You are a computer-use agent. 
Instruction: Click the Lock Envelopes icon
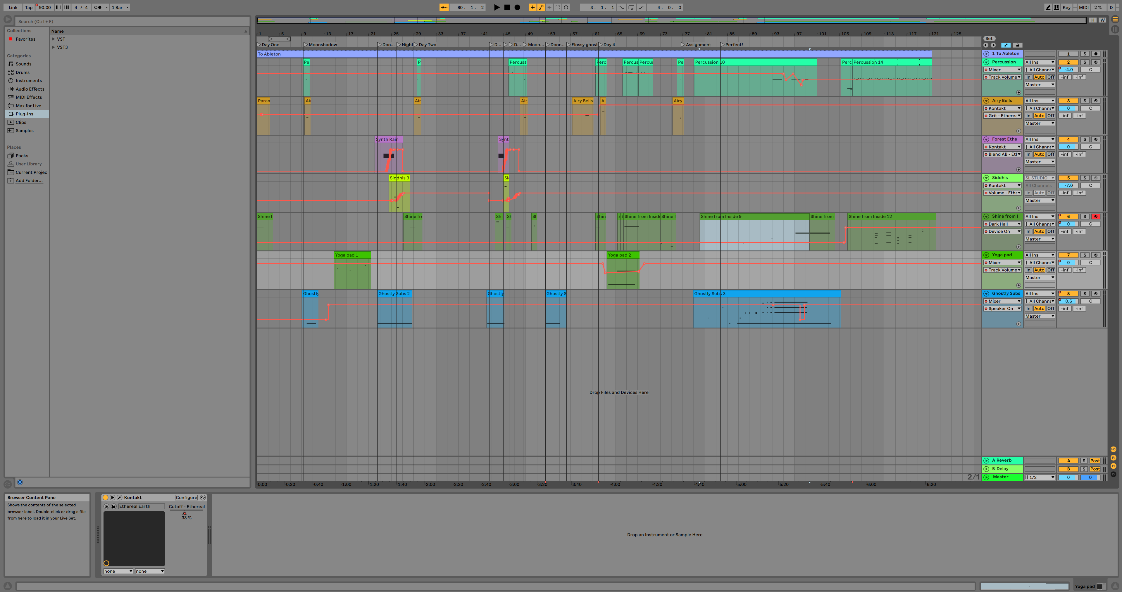pos(1018,45)
